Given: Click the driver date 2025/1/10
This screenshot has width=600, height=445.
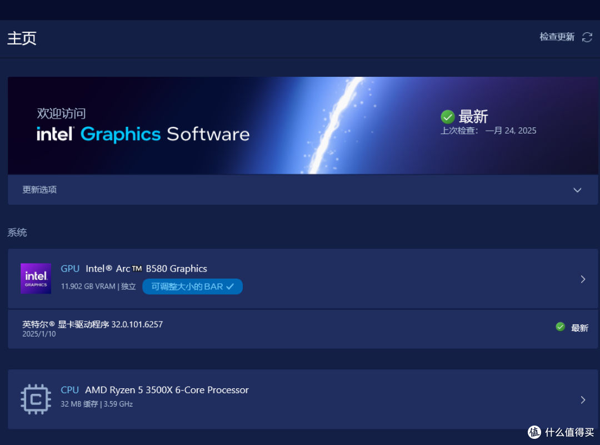Looking at the screenshot, I should [x=39, y=334].
